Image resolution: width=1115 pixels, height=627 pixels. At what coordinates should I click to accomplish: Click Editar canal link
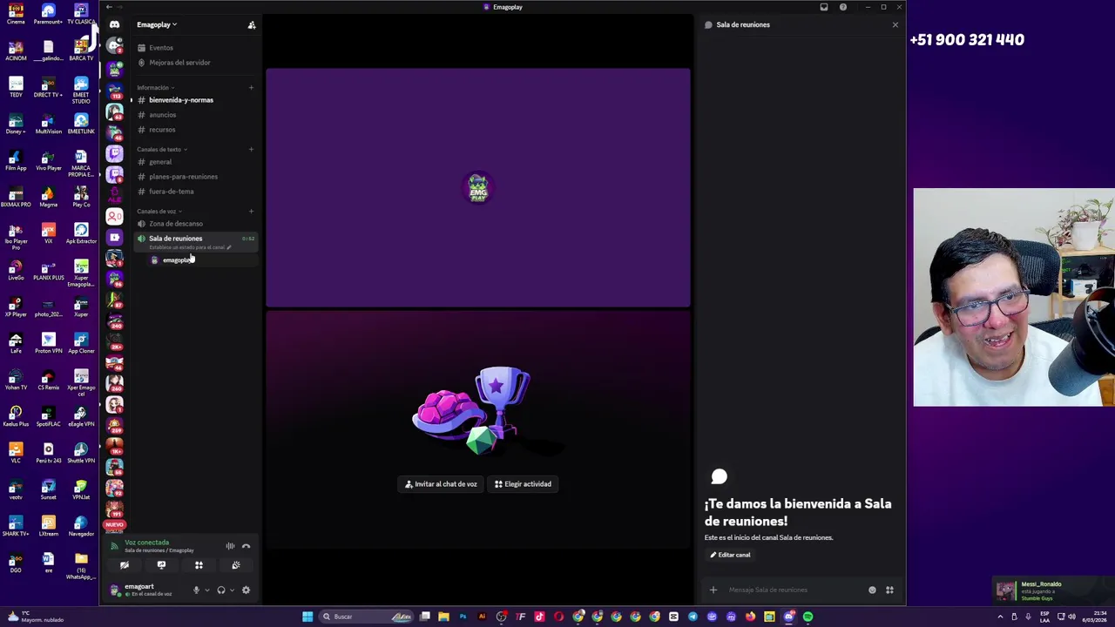pyautogui.click(x=730, y=555)
